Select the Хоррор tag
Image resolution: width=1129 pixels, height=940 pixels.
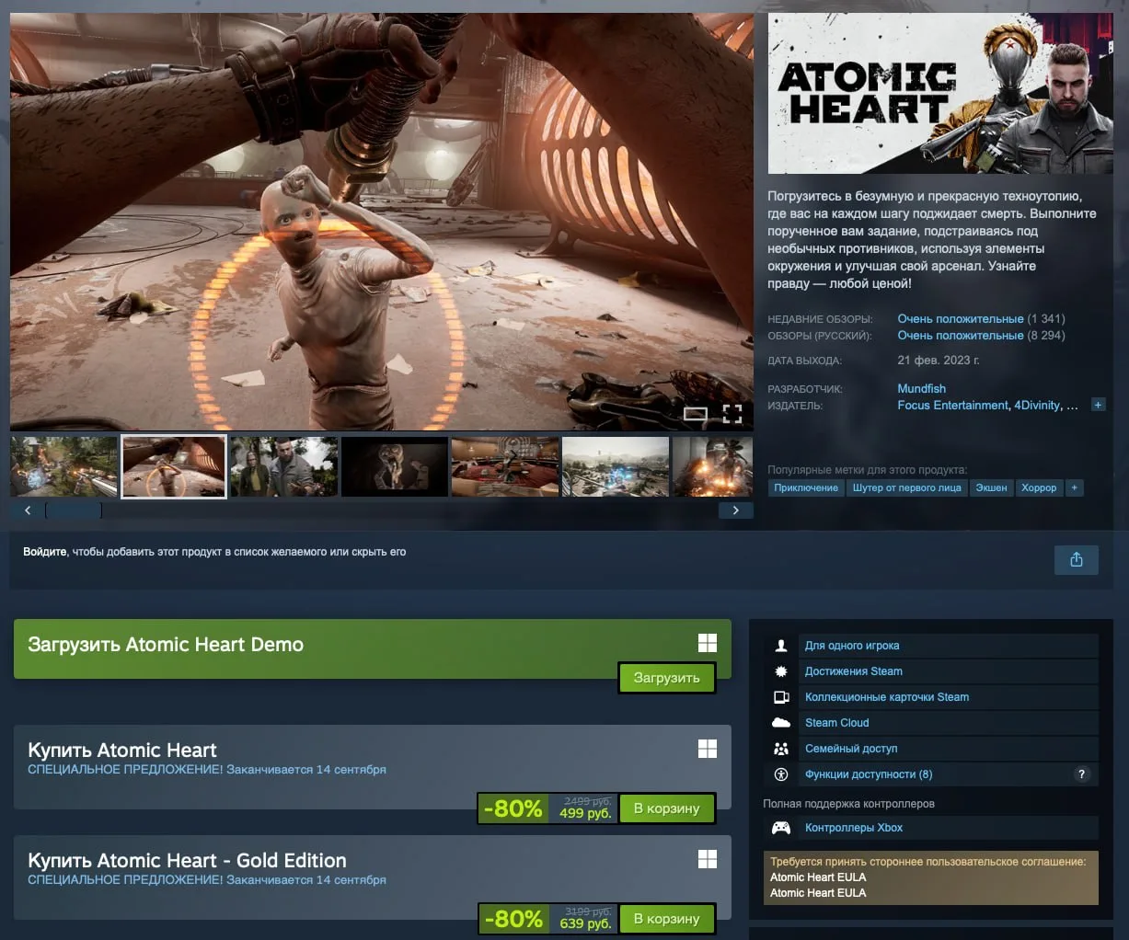(x=1039, y=487)
